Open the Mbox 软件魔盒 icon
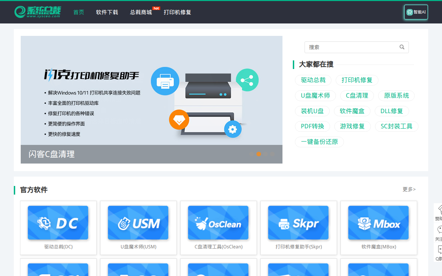The height and width of the screenshot is (276, 442). point(378,223)
